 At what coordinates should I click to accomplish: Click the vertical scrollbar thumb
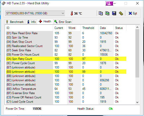[x=137, y=53]
